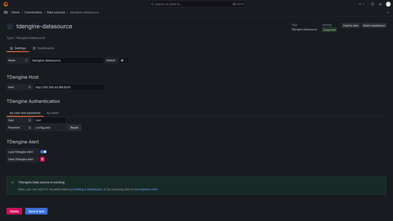Toggle the Load TDengine Alert switch
The image size is (393, 221).
[43, 152]
